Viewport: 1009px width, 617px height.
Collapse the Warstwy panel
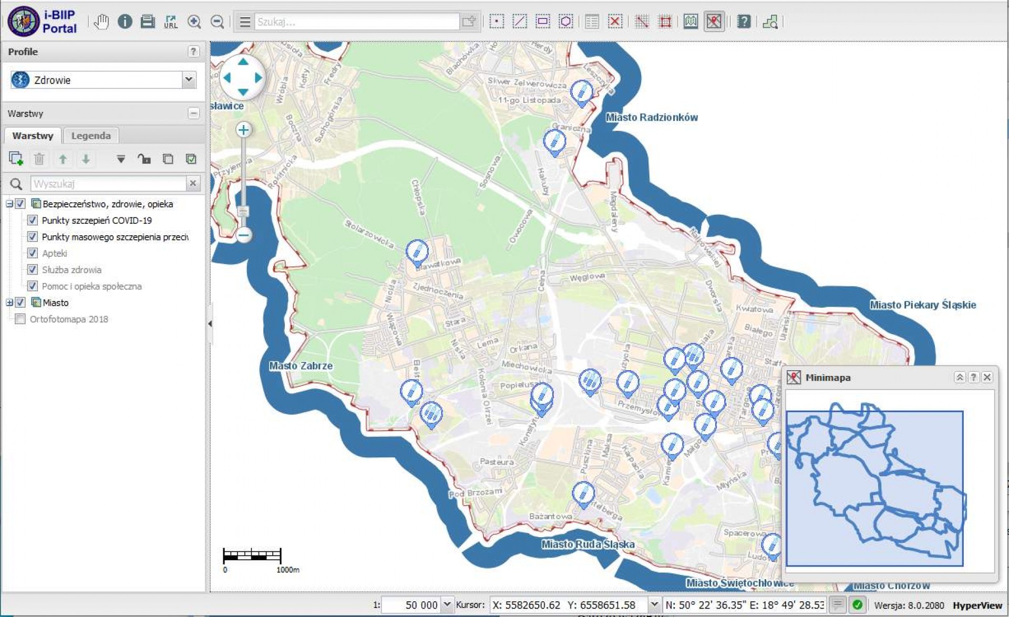[x=193, y=113]
